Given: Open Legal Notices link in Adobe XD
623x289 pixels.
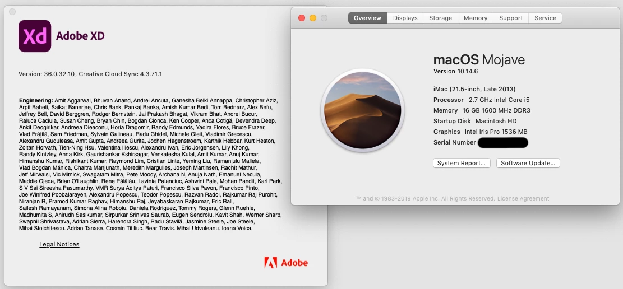Looking at the screenshot, I should 59,244.
